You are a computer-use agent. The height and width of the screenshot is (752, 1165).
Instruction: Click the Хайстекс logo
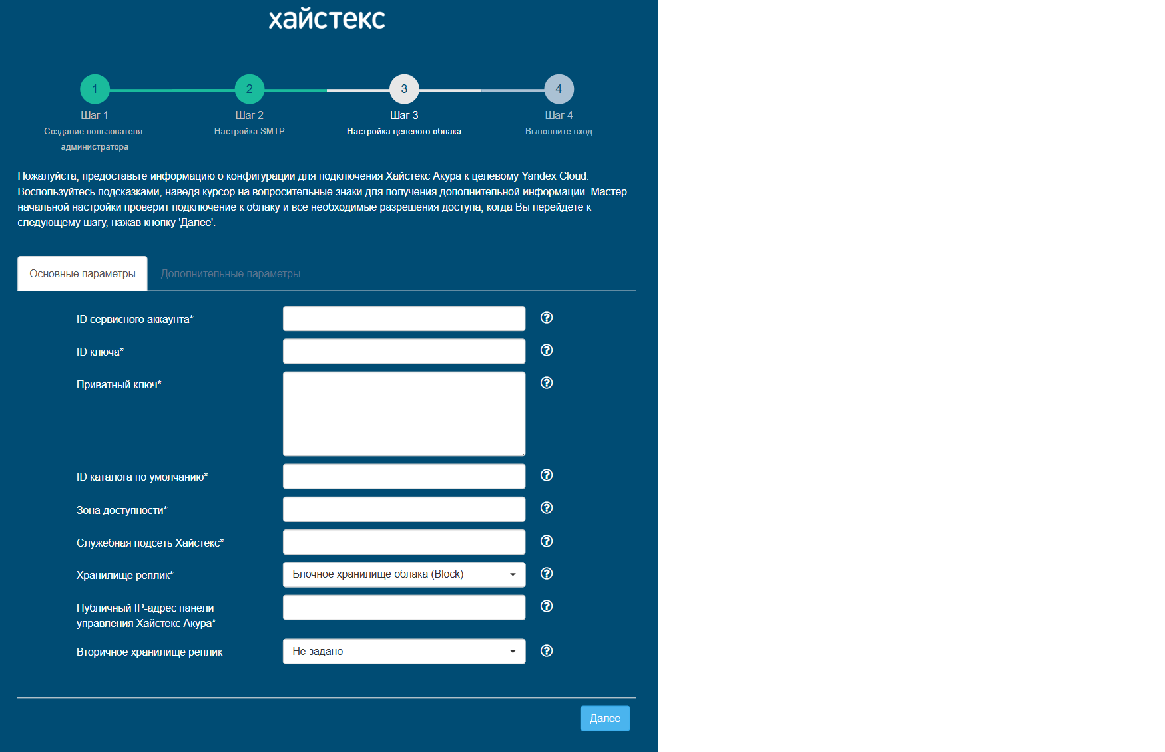click(327, 19)
